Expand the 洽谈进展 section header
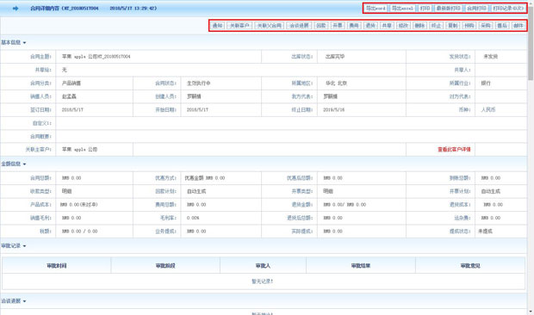534x315 pixels. [13, 301]
